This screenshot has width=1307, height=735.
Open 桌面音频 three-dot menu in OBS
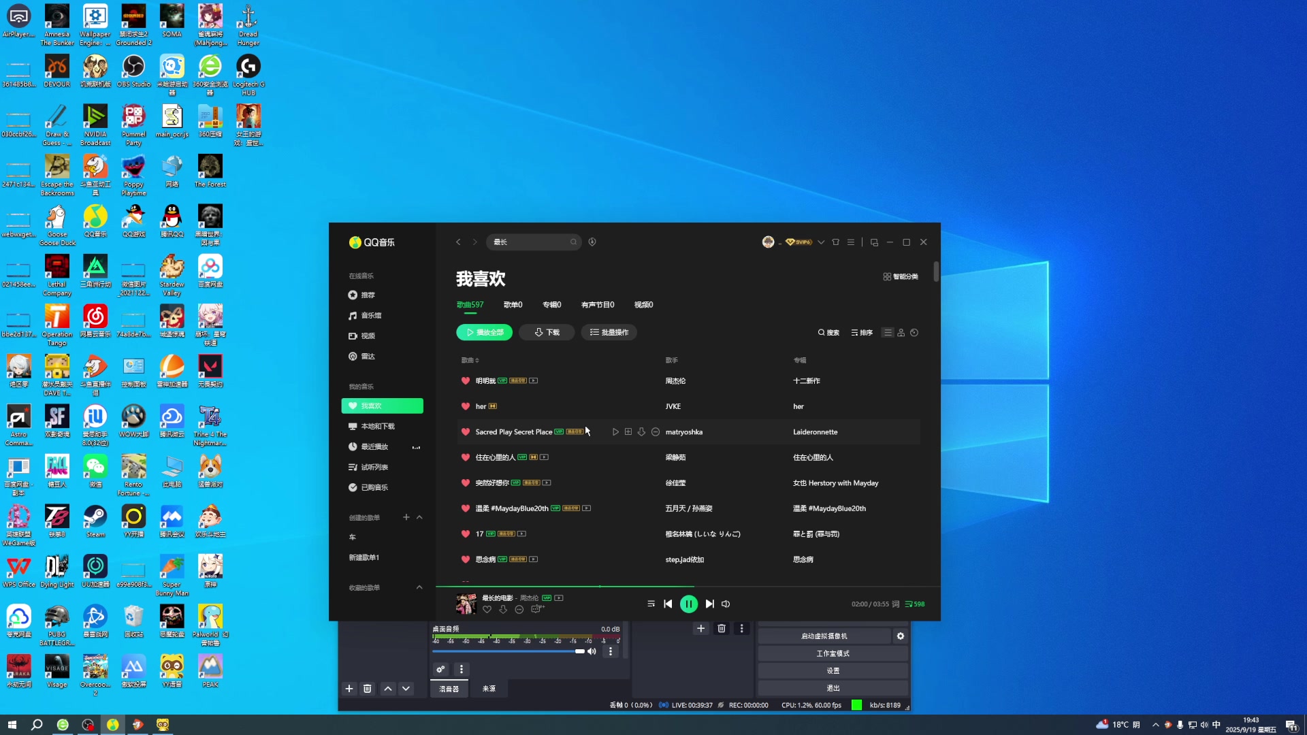tap(611, 651)
